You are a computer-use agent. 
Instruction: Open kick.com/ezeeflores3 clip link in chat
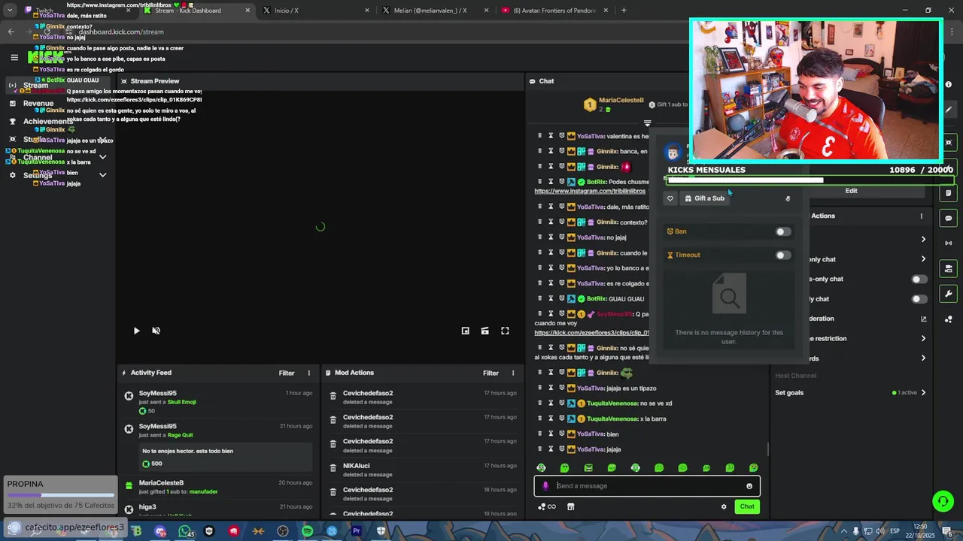point(591,333)
